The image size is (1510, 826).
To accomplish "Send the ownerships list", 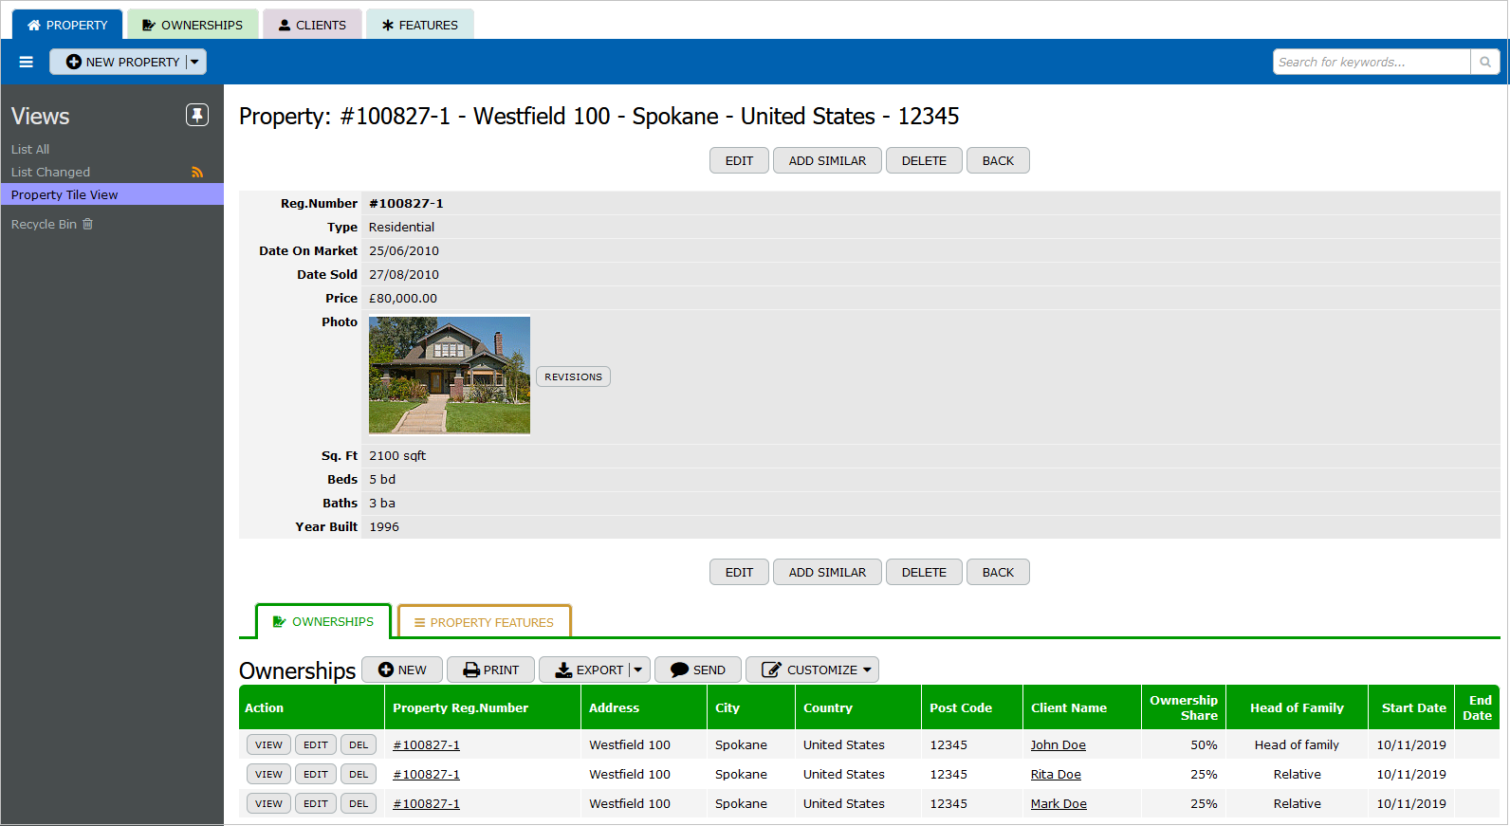I will (697, 670).
